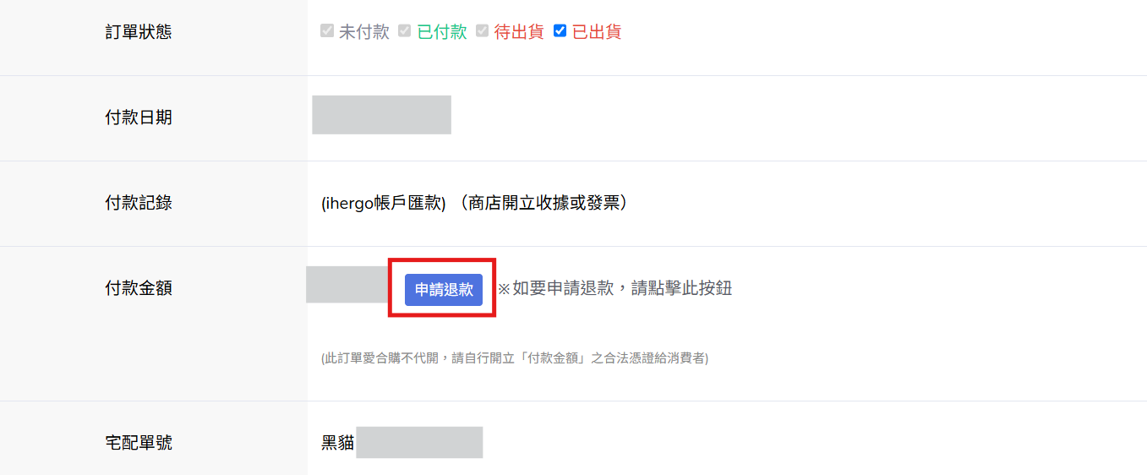Click the 黑貓 tracking number value
Viewport: 1147px width, 475px height.
401,443
